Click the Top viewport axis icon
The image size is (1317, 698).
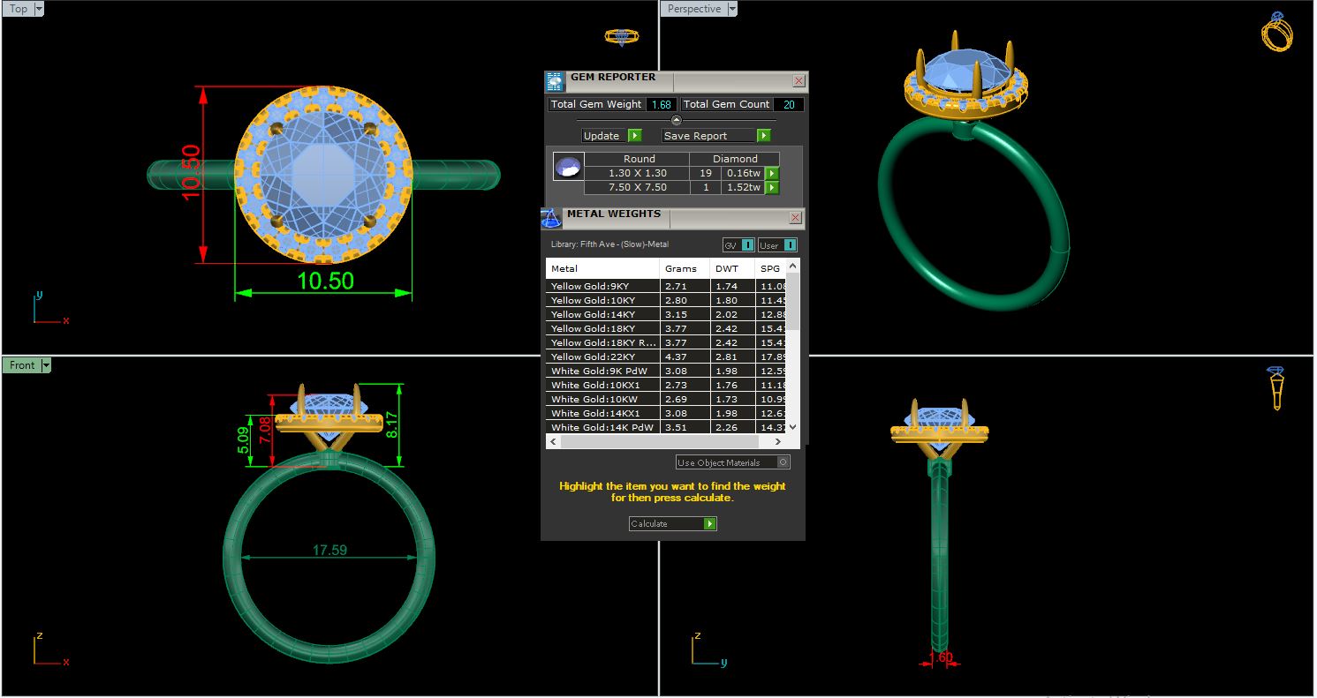click(49, 308)
